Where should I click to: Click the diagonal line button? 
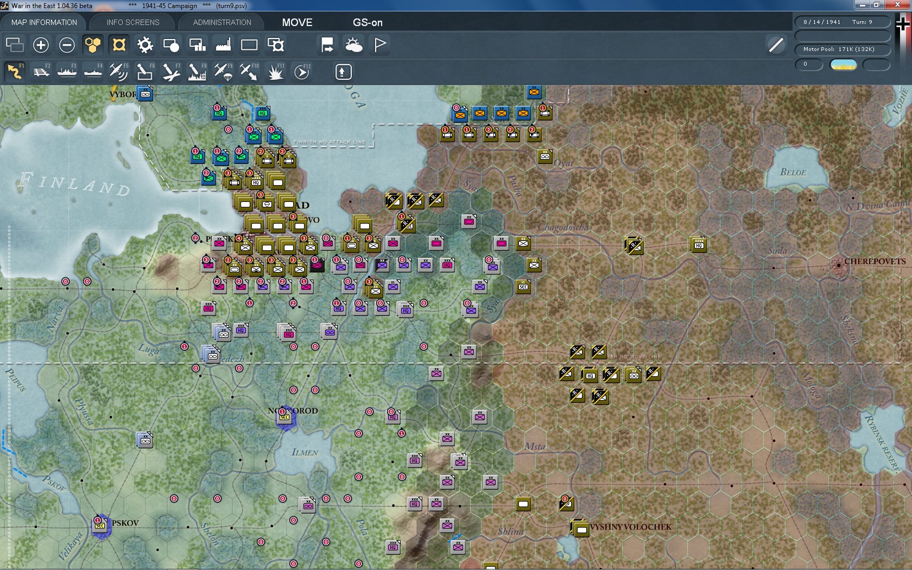tap(776, 45)
